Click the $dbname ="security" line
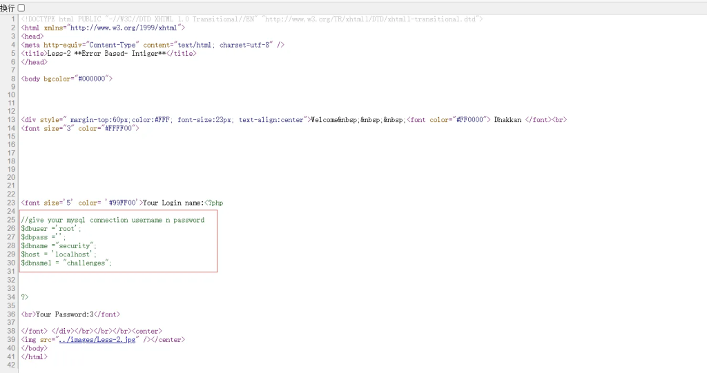The height and width of the screenshot is (373, 707). pos(59,245)
